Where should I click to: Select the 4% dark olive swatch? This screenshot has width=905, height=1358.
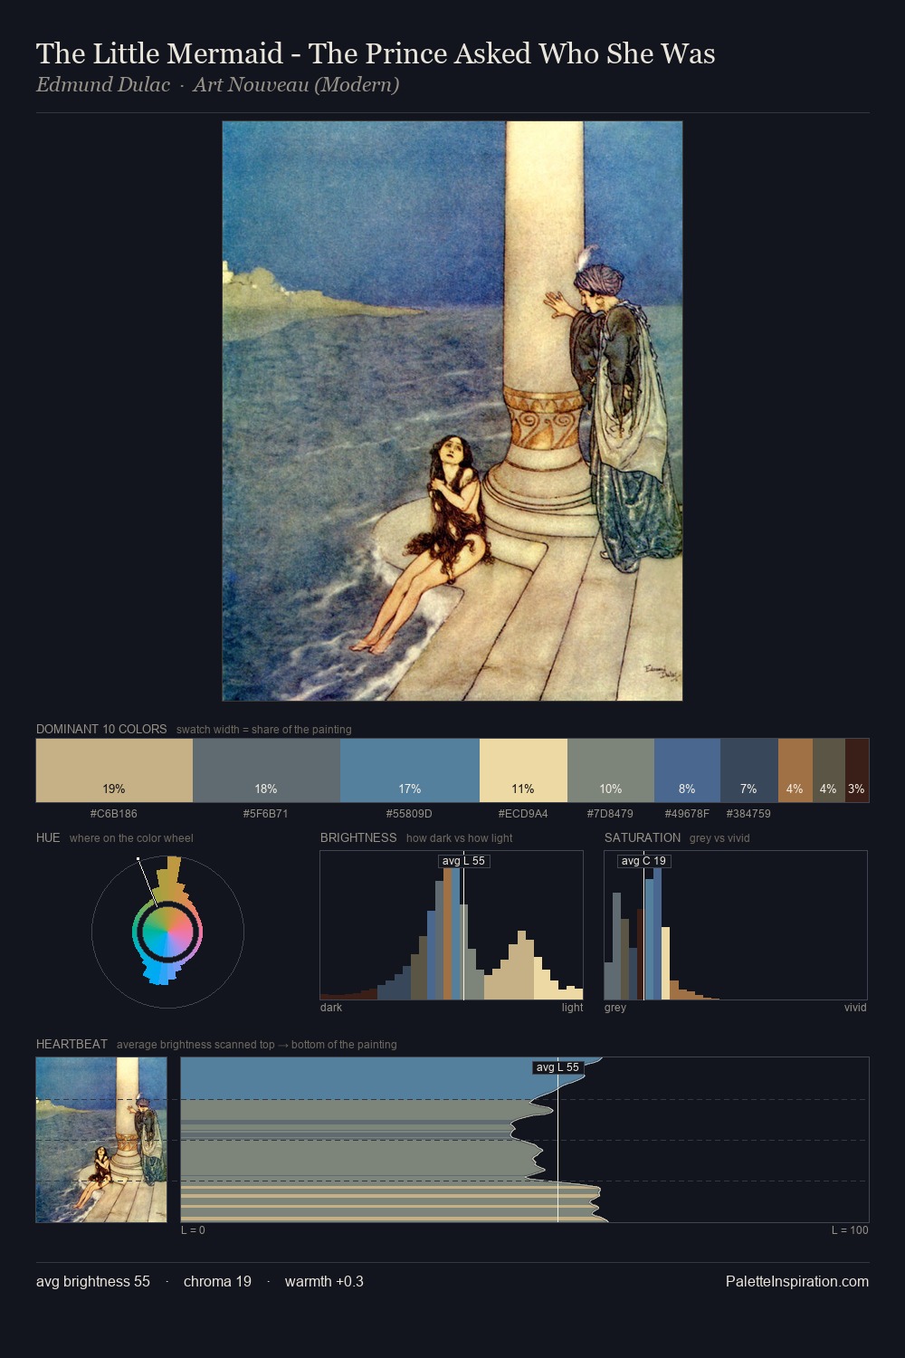829,770
